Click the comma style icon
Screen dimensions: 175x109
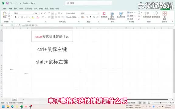pos(91,17)
